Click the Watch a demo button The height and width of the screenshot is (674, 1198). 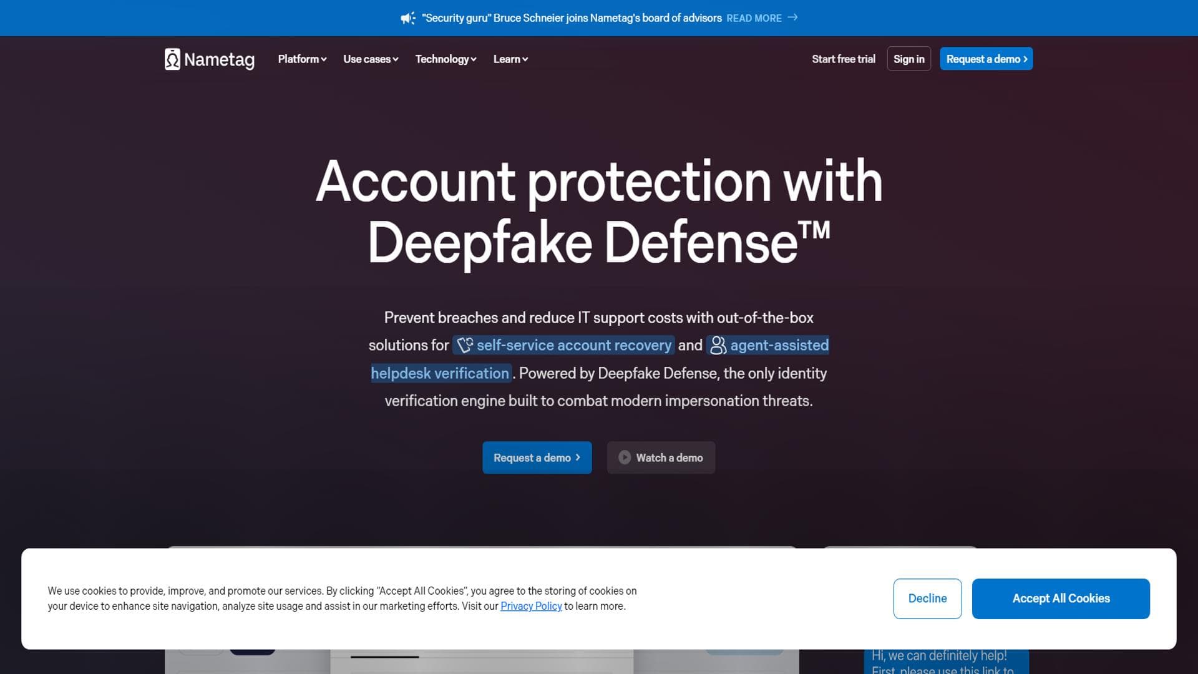tap(661, 457)
